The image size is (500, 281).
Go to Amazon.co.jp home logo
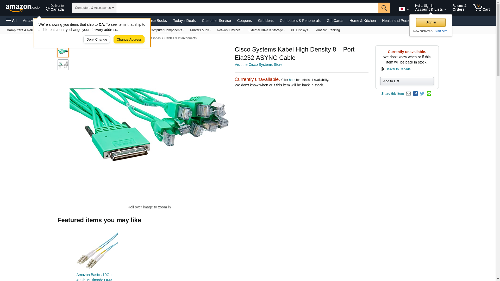point(23,8)
